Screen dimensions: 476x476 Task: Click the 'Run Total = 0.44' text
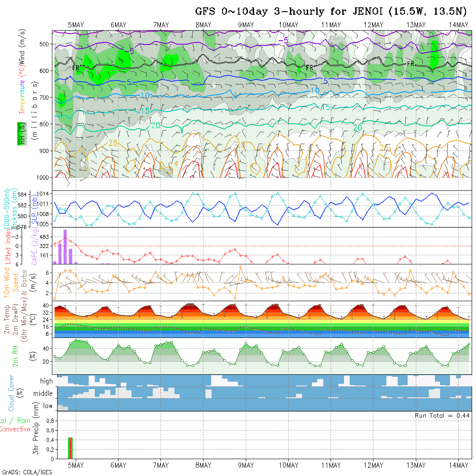442,415
